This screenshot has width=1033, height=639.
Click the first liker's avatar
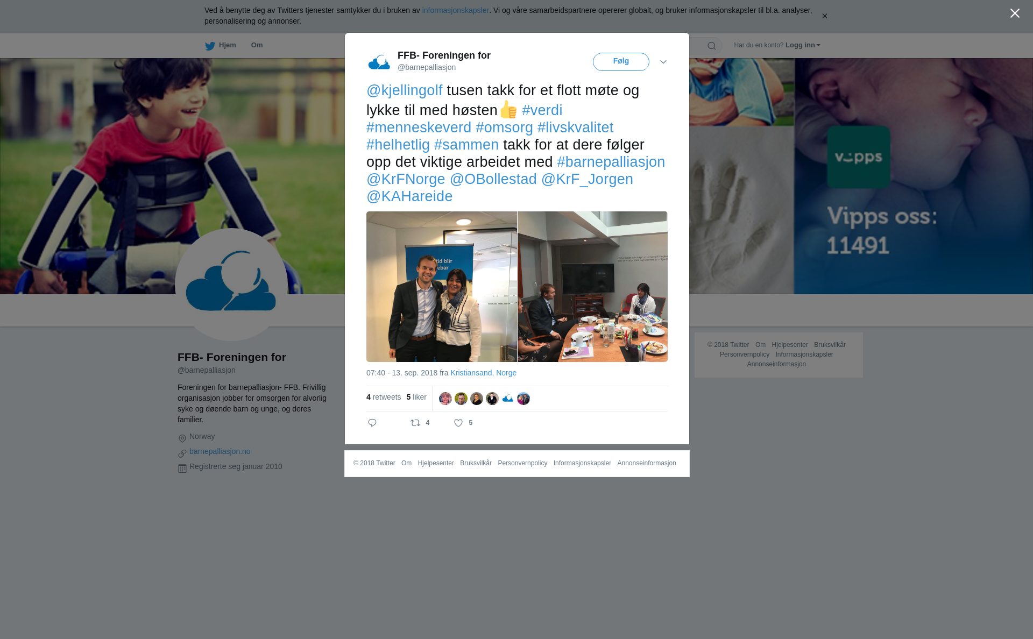pos(445,399)
